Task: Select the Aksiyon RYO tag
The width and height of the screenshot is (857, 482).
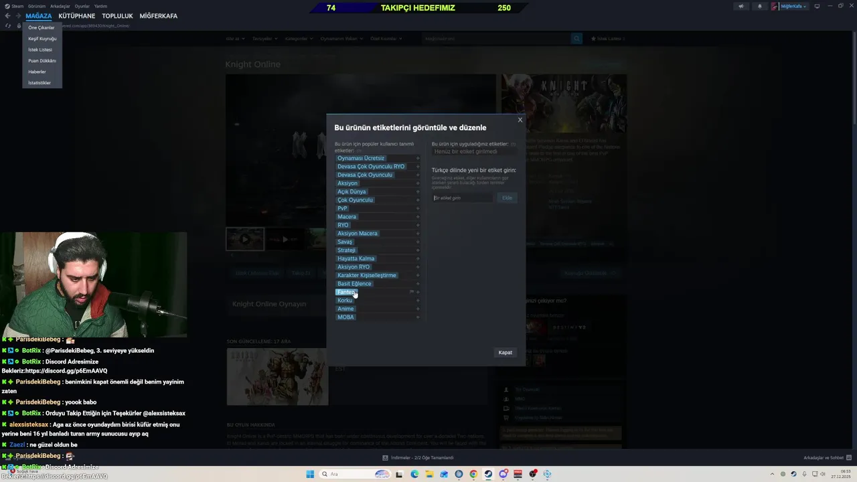Action: click(x=354, y=267)
